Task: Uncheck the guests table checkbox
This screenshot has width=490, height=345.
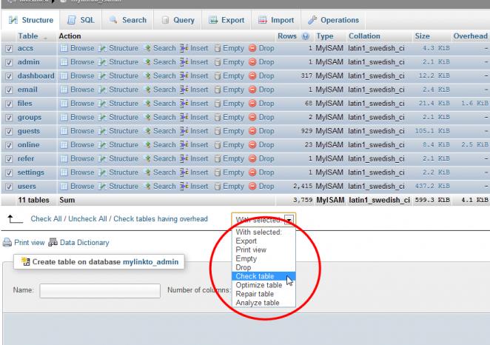Action: [x=9, y=132]
